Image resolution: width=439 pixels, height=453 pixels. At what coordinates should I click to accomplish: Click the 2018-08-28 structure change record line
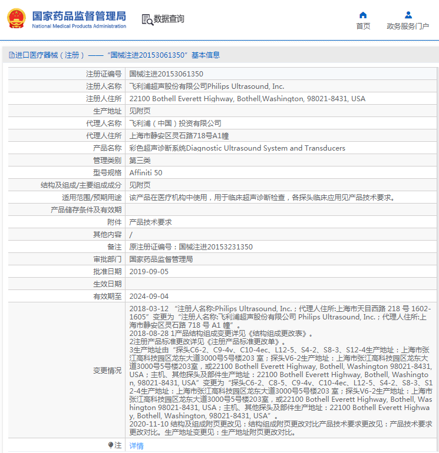pyautogui.click(x=221, y=334)
